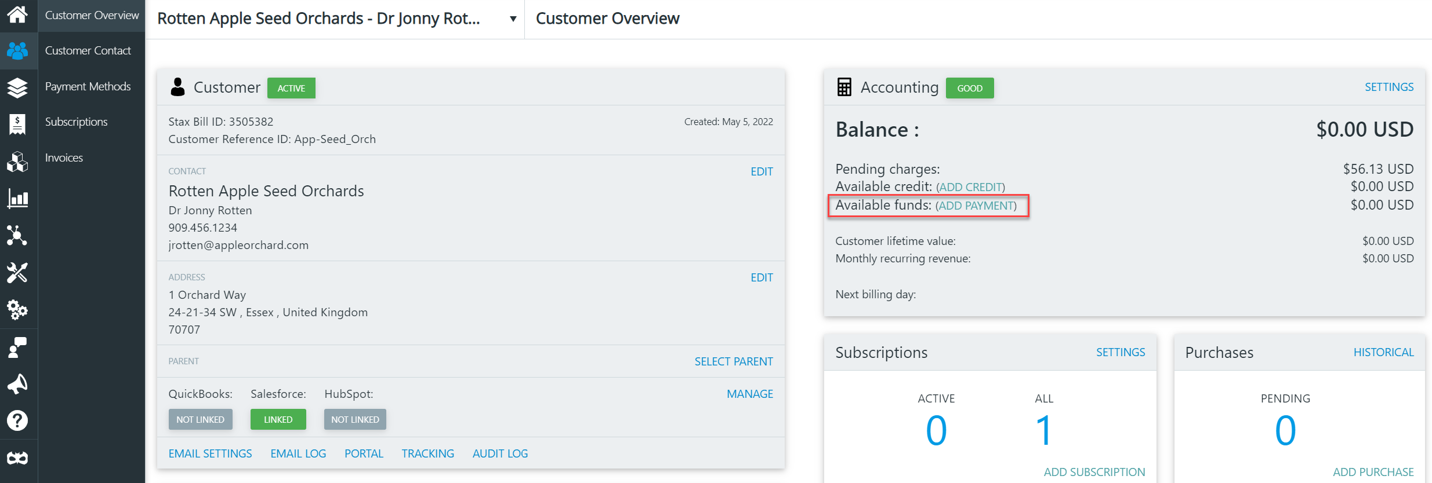
Task: Click the customer person icon in card header
Action: 177,87
